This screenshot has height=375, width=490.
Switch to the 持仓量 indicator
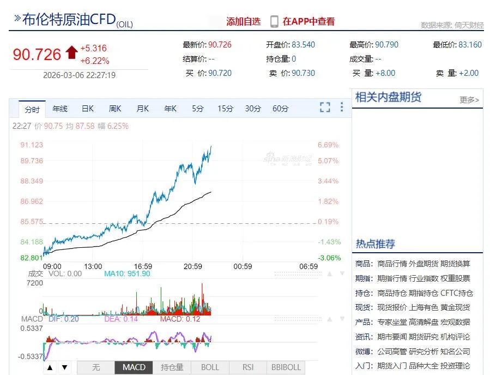pyautogui.click(x=172, y=367)
